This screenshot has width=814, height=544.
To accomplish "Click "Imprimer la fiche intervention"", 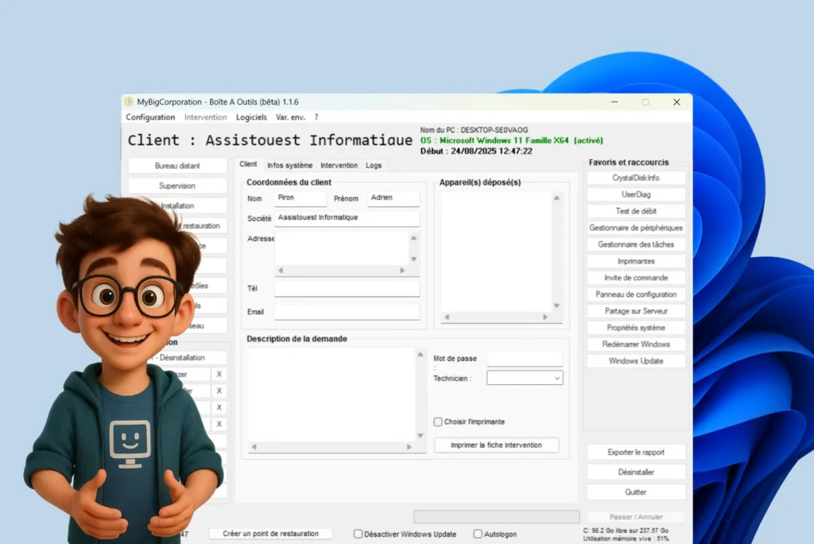I will (x=496, y=445).
